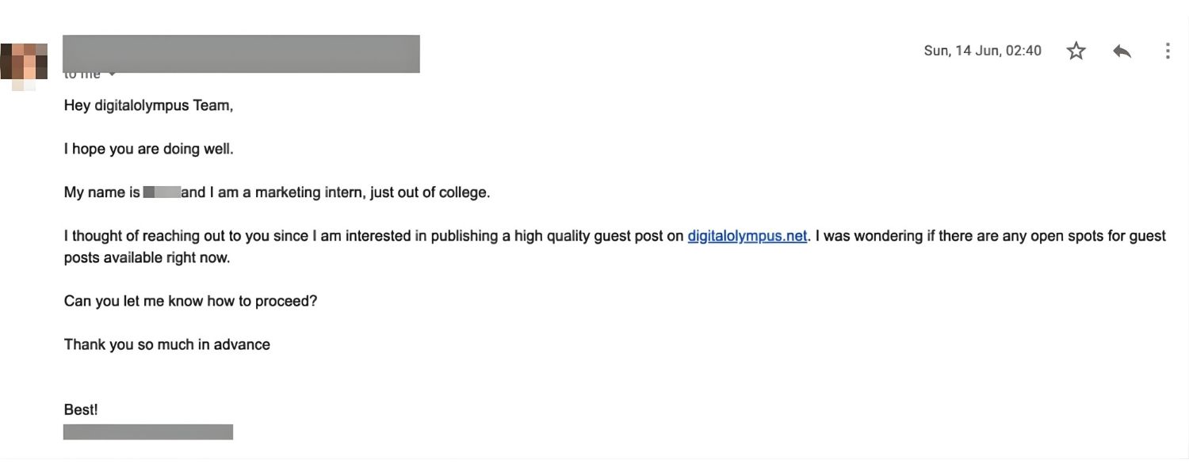Click the text 'Thank you so much in advance'

click(166, 344)
